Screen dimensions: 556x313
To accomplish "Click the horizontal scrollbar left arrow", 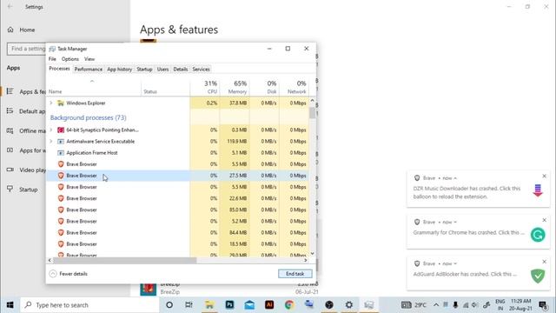I will pos(50,260).
